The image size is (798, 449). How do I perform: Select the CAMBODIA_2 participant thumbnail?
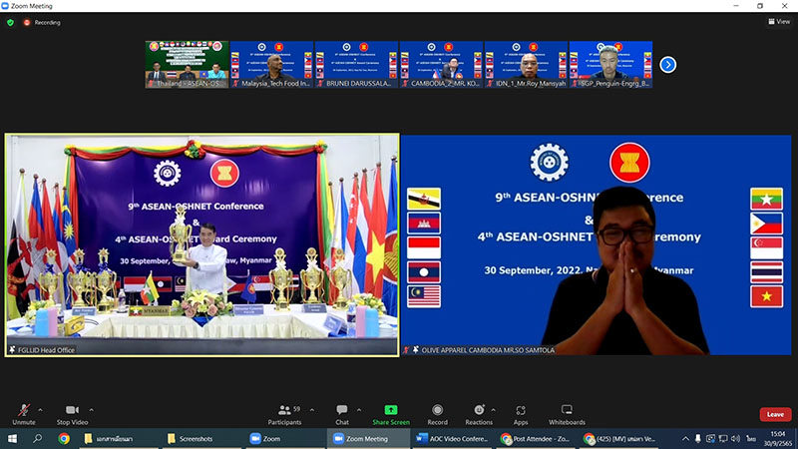click(x=441, y=65)
